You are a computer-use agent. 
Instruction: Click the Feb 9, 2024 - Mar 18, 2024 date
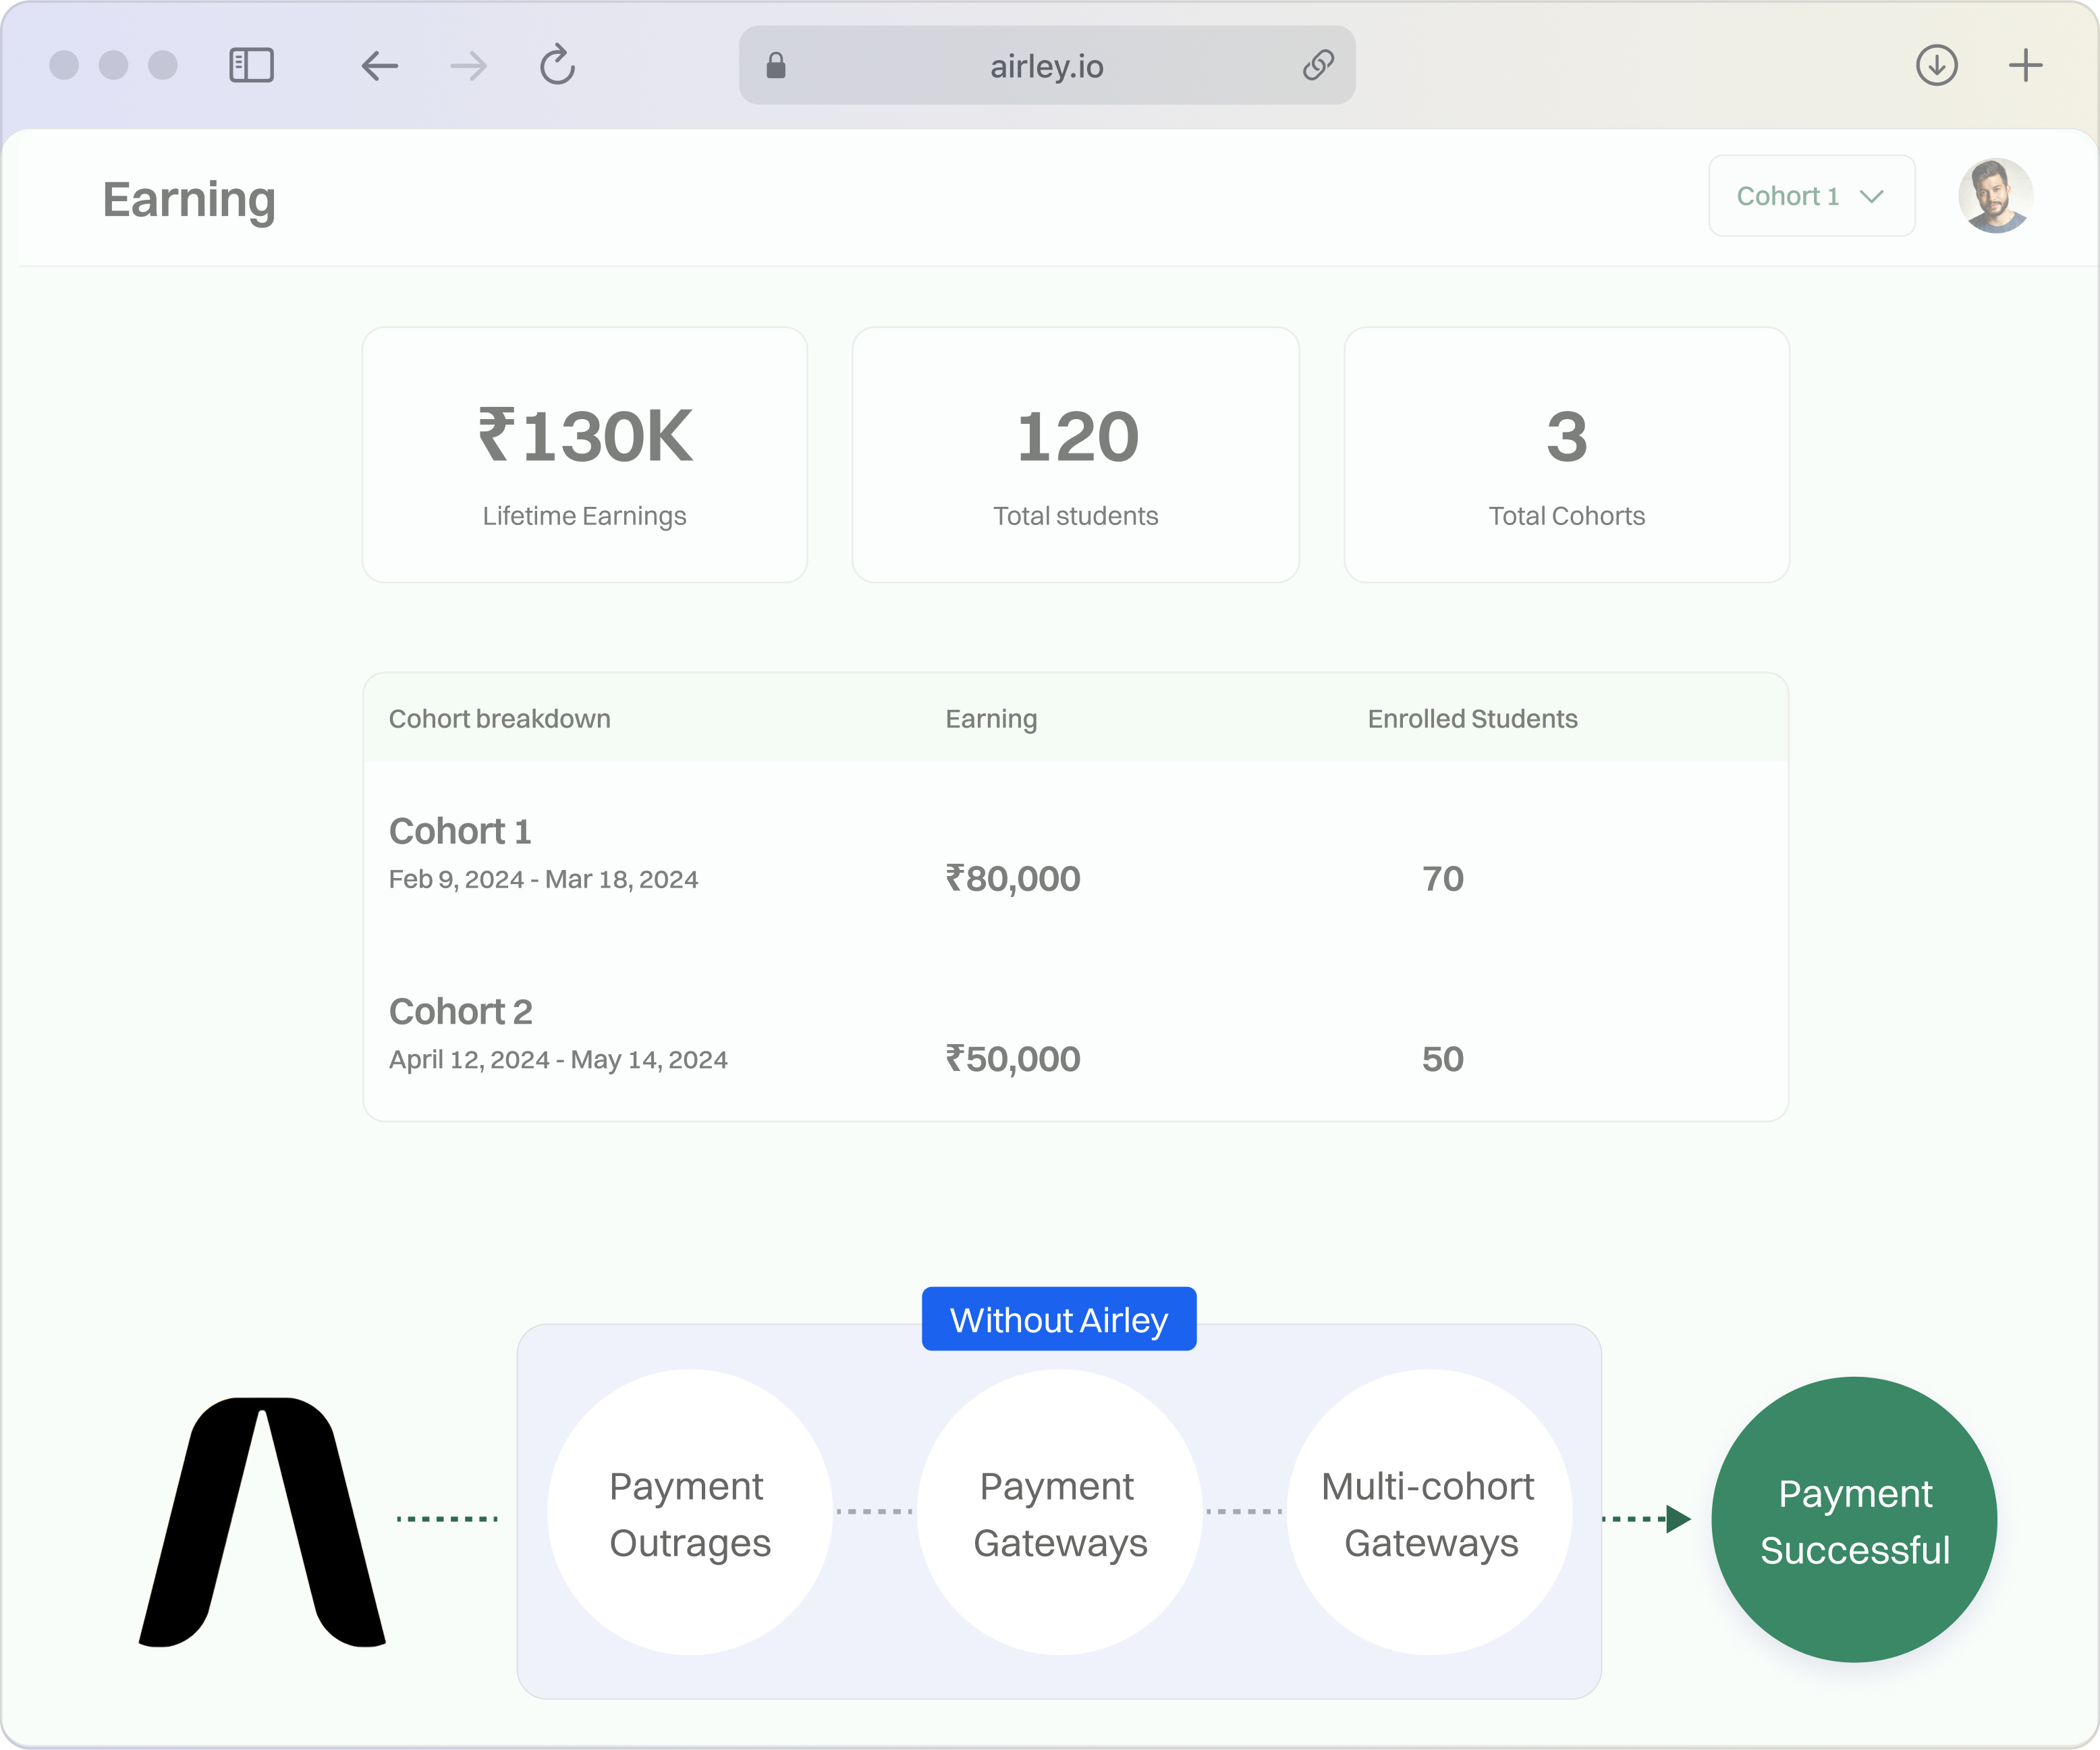pyautogui.click(x=544, y=880)
